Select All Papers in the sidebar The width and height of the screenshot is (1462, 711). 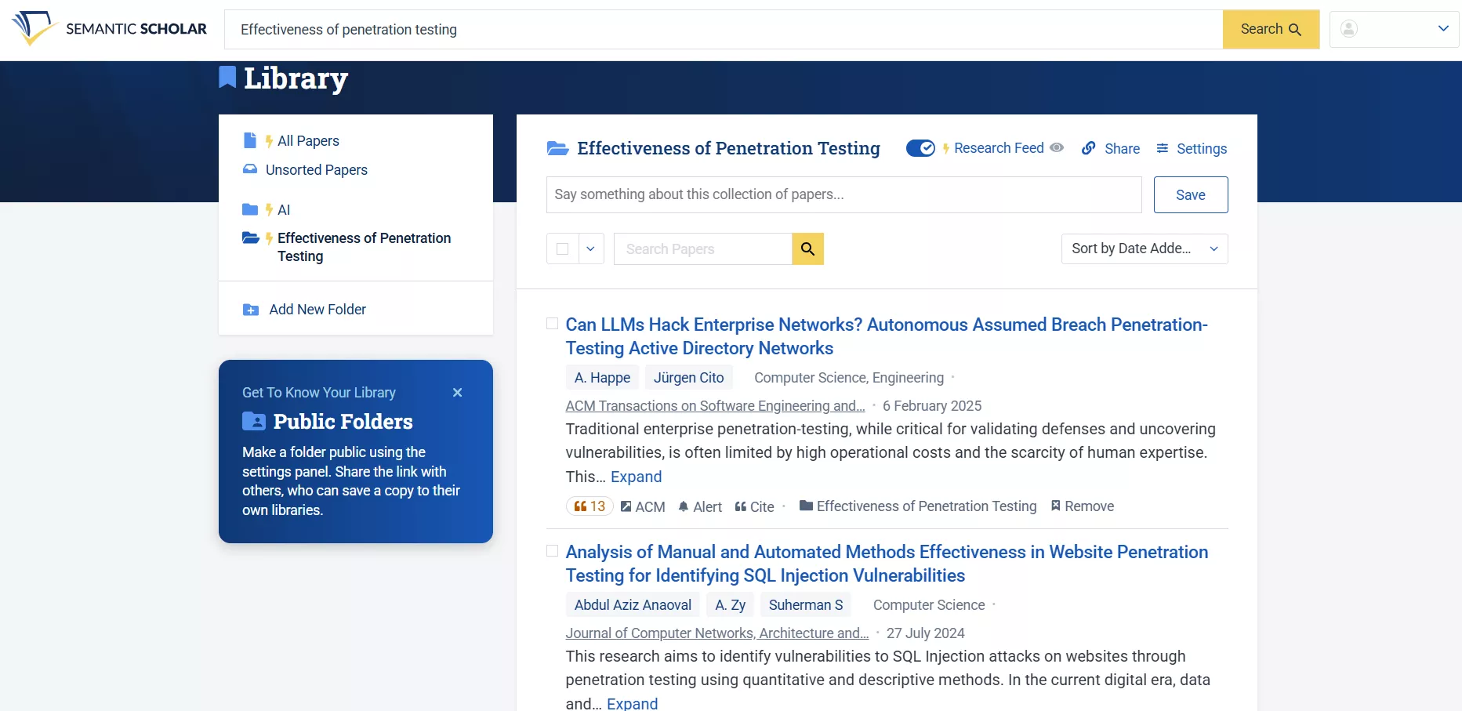309,141
